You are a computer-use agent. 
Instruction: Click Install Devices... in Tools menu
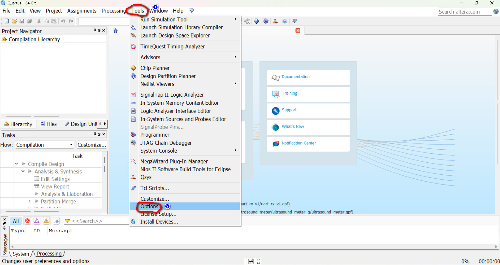coord(185,222)
